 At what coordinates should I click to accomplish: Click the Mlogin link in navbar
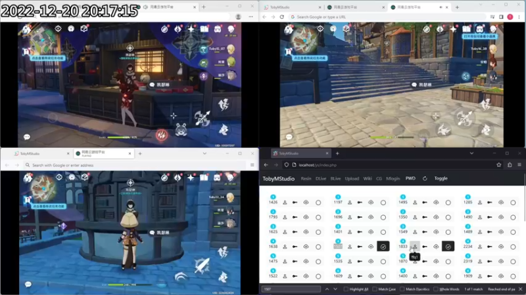tap(393, 178)
